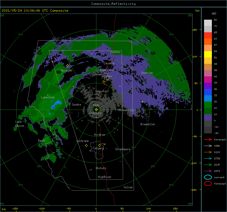Click the Composite_Reflectivity title
The image size is (227, 212).
(113, 4)
